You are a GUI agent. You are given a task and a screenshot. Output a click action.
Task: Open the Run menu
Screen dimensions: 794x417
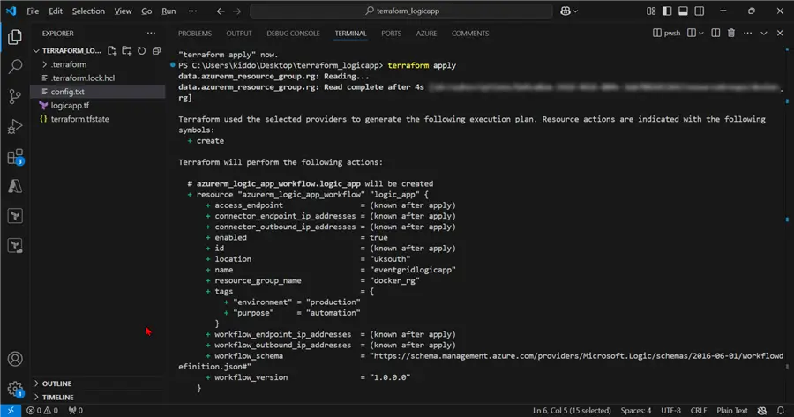(169, 11)
